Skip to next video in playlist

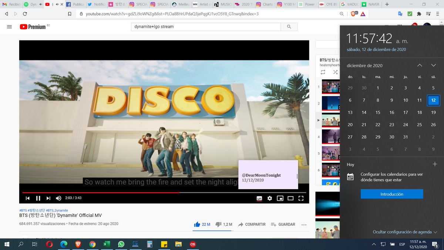tap(48, 198)
